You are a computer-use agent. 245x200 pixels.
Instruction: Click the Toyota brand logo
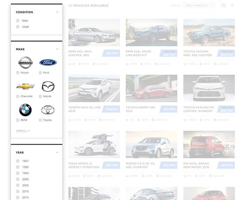tap(48, 110)
